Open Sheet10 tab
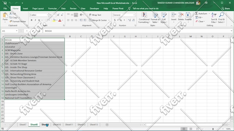 click(x=57, y=125)
